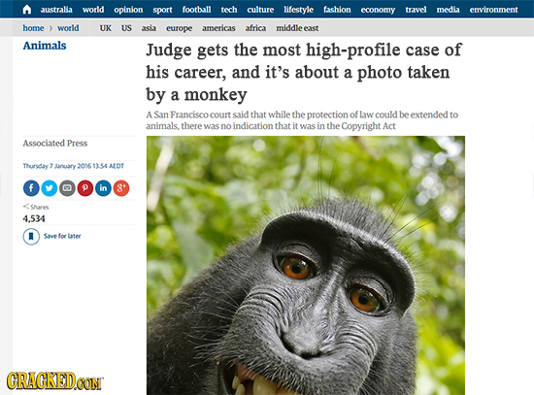This screenshot has height=395, width=534.
Task: Open the australia section
Action: click(x=56, y=10)
